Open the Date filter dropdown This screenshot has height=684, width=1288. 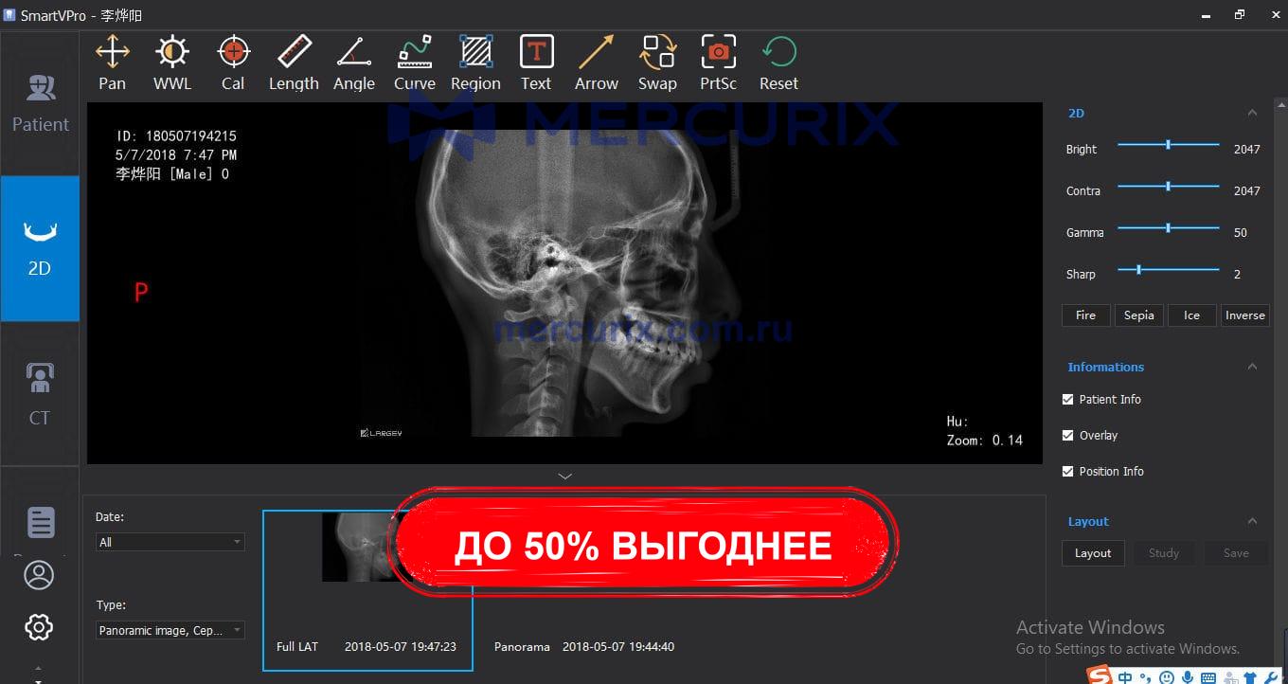[170, 542]
